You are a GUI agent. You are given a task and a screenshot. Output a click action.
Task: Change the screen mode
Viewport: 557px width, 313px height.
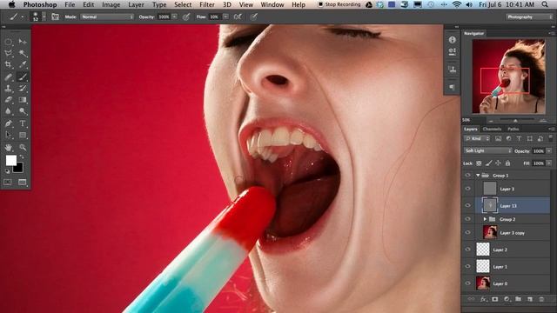22,182
